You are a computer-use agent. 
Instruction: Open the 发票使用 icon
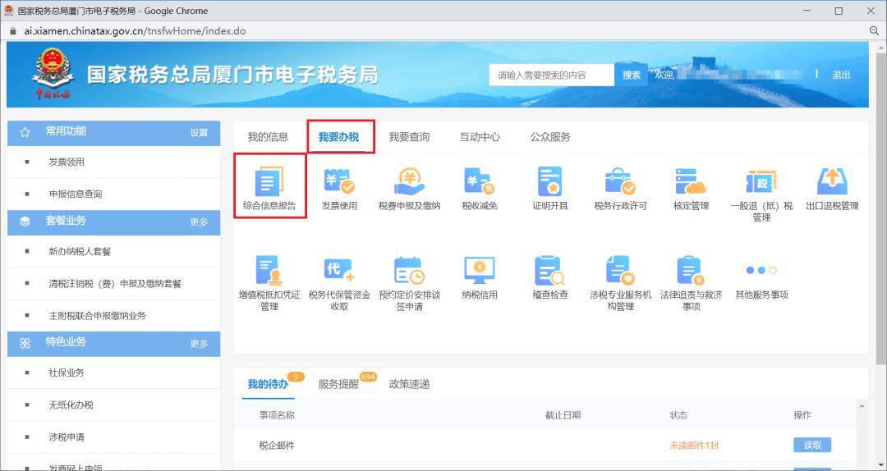click(339, 181)
